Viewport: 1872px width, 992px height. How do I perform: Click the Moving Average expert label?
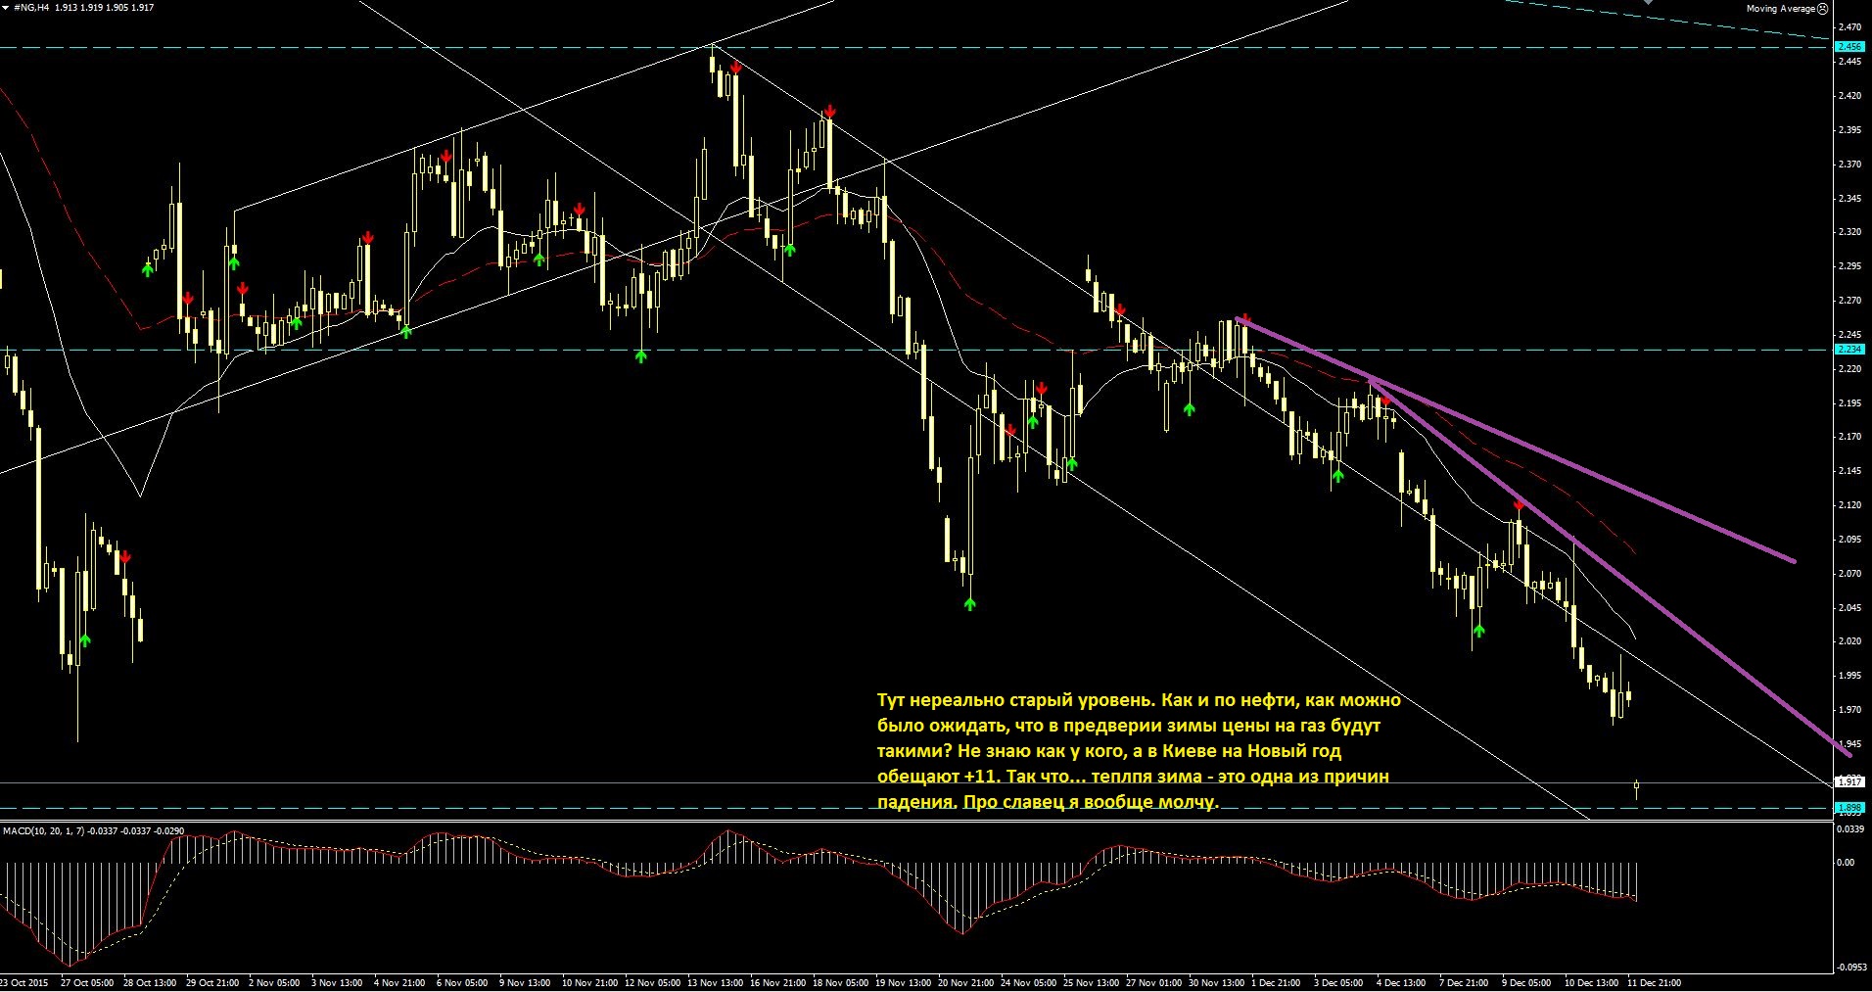tap(1780, 9)
